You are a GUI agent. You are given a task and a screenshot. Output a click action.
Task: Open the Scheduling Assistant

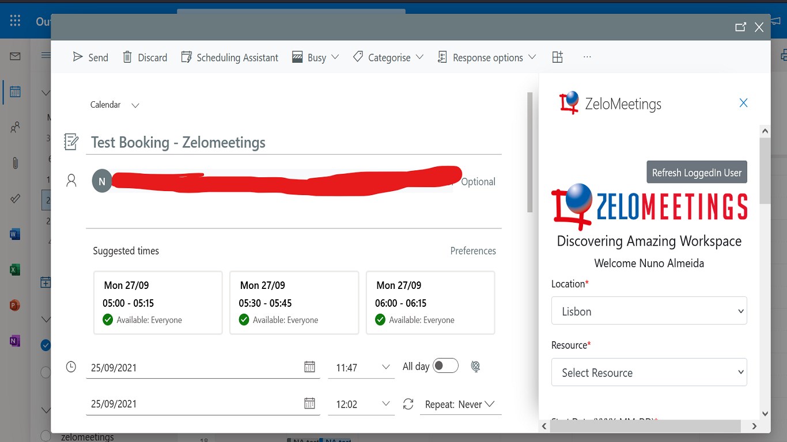click(229, 57)
